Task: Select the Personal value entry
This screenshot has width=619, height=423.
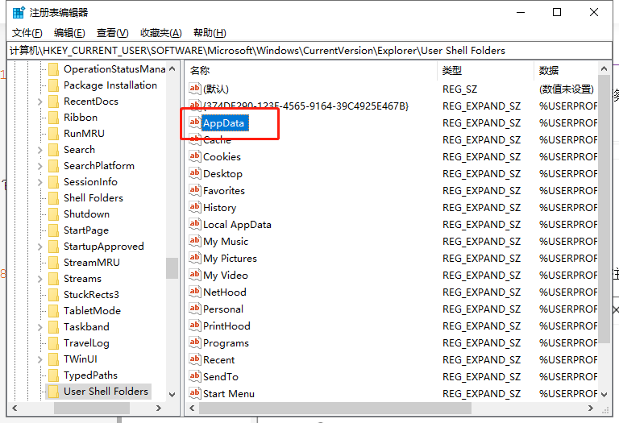Action: coord(223,309)
